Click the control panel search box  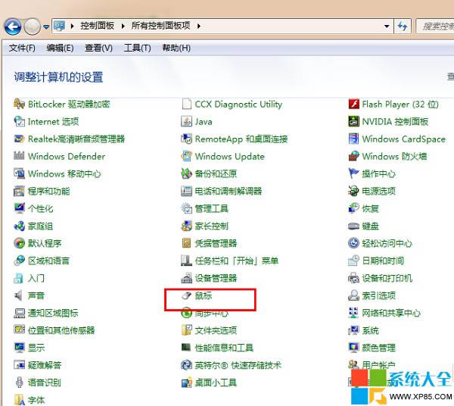(x=435, y=27)
